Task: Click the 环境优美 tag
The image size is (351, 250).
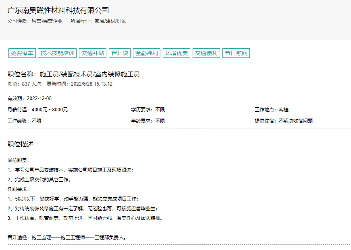Action: 177,53
